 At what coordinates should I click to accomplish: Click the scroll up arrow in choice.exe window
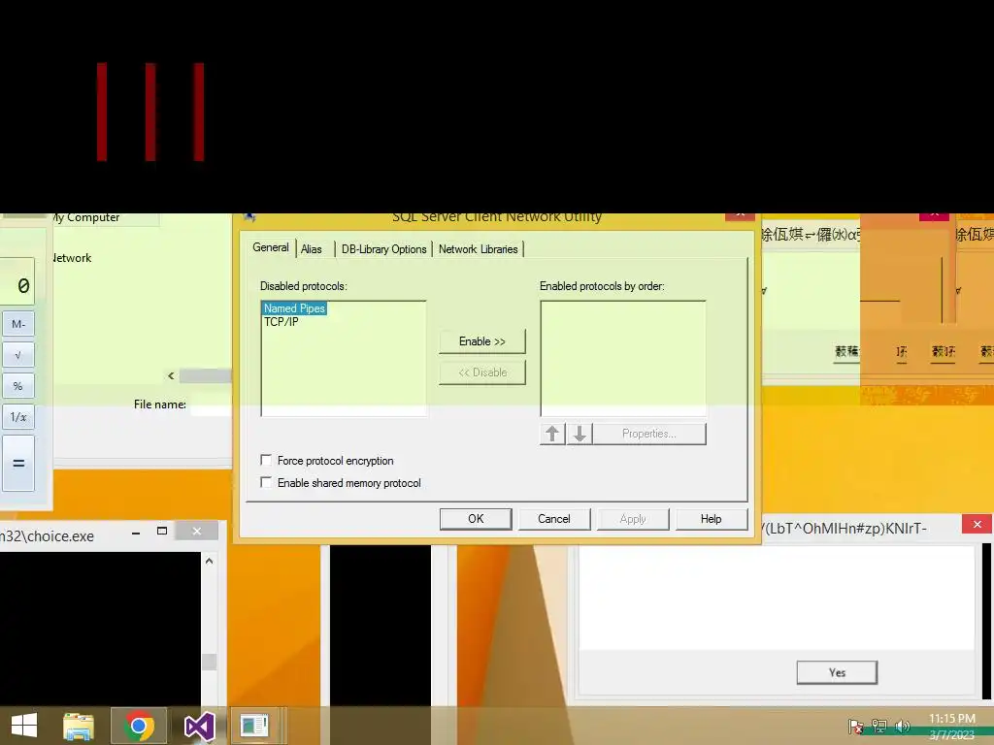click(x=210, y=561)
